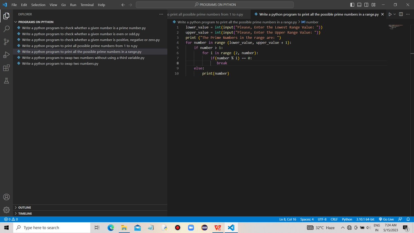
Task: Click the UTF-8 encoding indicator
Action: [x=322, y=219]
